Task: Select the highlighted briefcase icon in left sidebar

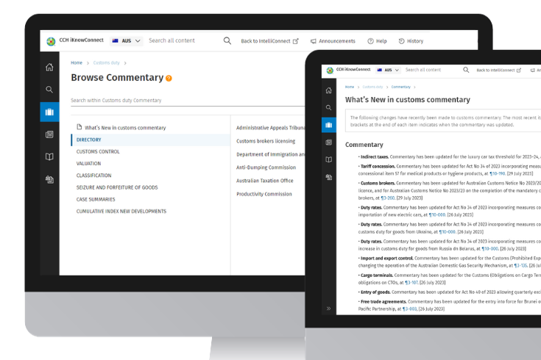Action: [x=49, y=112]
